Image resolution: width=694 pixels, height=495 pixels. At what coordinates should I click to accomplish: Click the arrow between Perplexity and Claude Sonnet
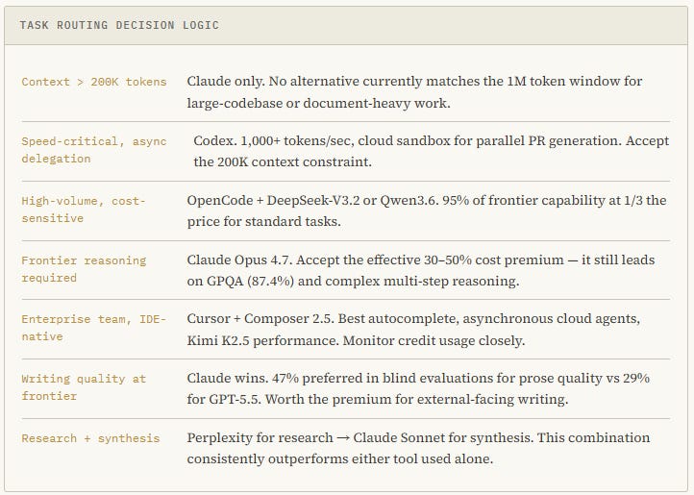point(343,438)
